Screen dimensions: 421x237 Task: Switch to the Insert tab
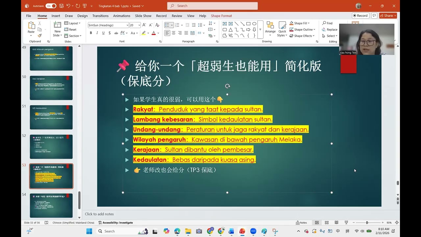[x=56, y=16]
